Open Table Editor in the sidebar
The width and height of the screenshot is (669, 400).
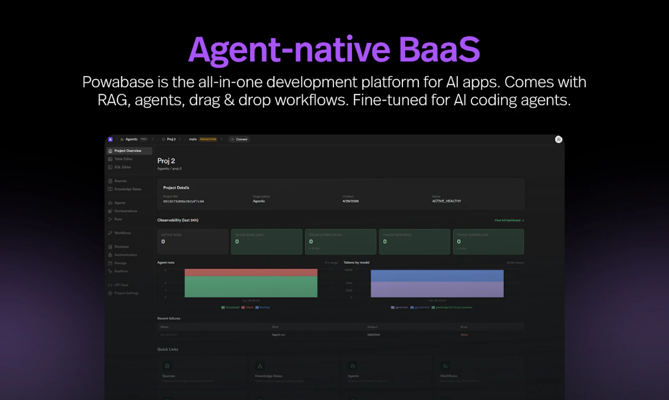130,159
